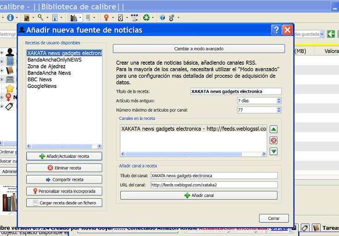Click Eliminar receta button

pos(64,168)
